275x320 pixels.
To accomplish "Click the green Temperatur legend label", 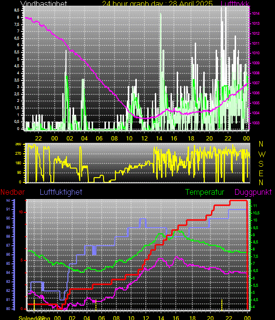I will (205, 192).
